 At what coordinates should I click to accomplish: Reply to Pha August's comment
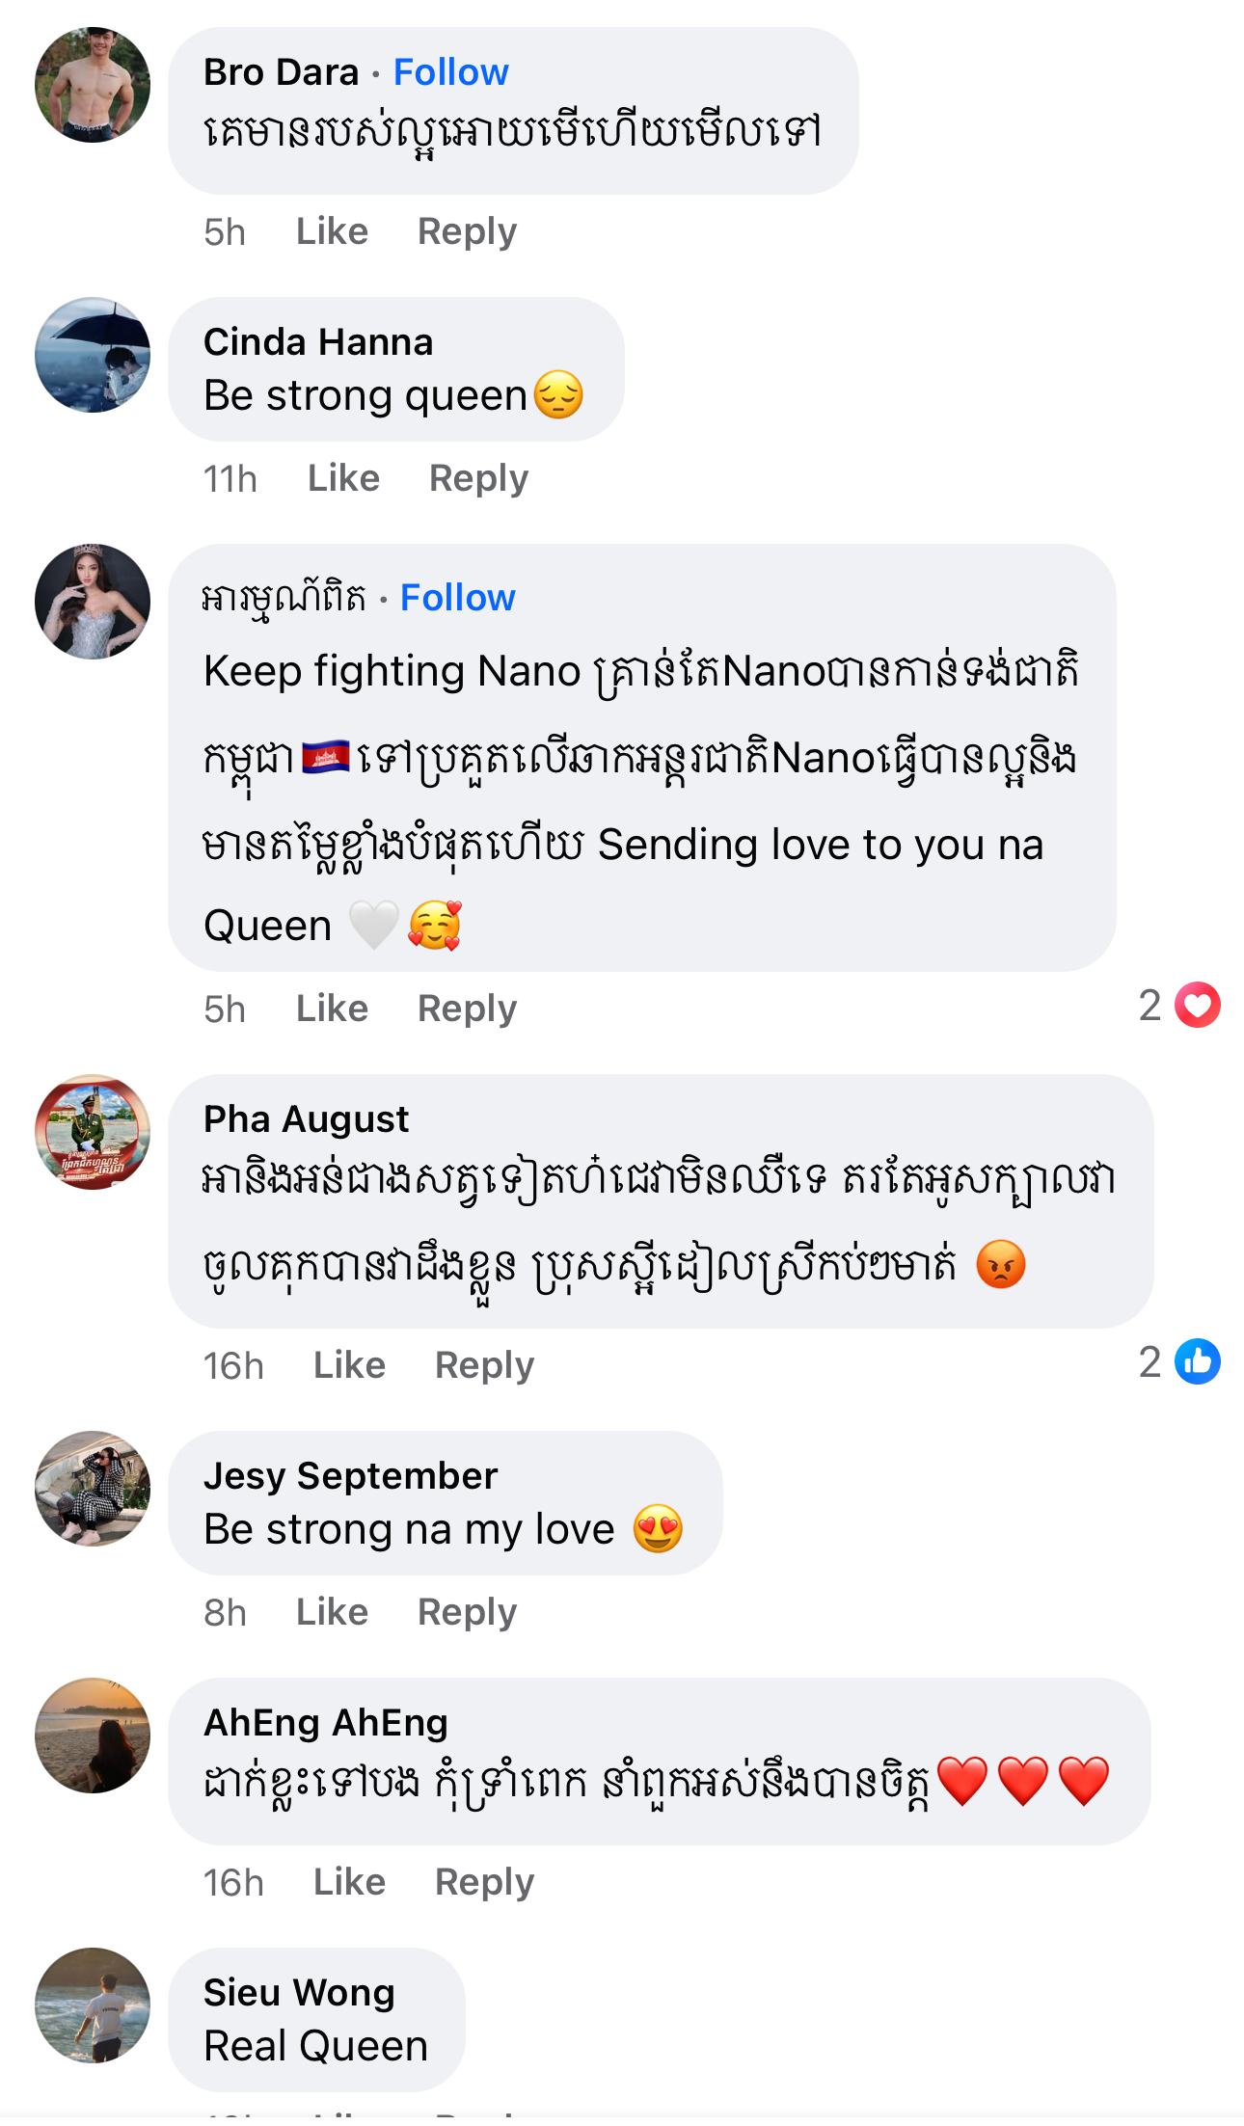484,1365
